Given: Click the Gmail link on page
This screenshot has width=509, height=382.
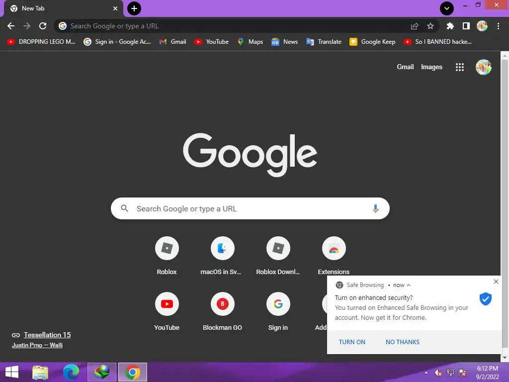Looking at the screenshot, I should (x=405, y=67).
